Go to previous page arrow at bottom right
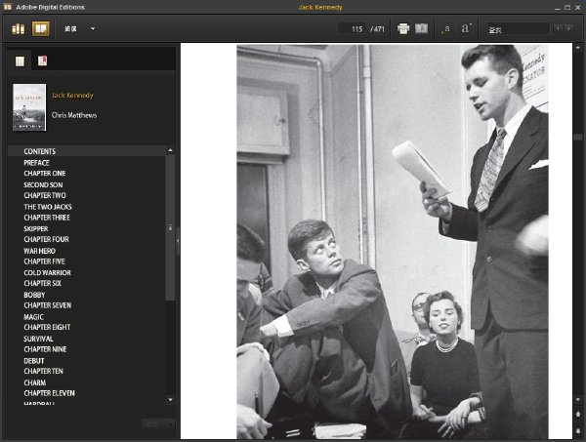The image size is (586, 442). pyautogui.click(x=578, y=414)
